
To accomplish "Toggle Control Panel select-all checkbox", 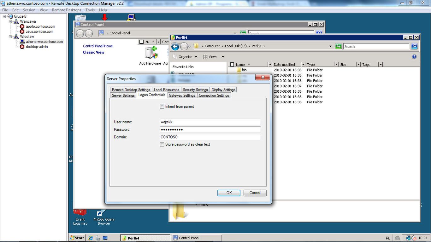I will 141,42.
